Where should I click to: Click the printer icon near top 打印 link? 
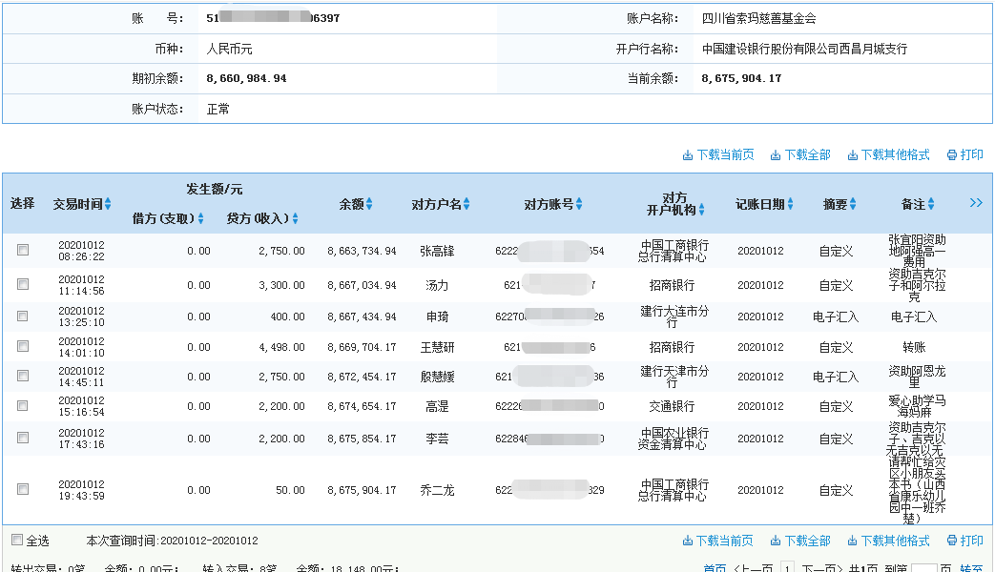tap(952, 153)
